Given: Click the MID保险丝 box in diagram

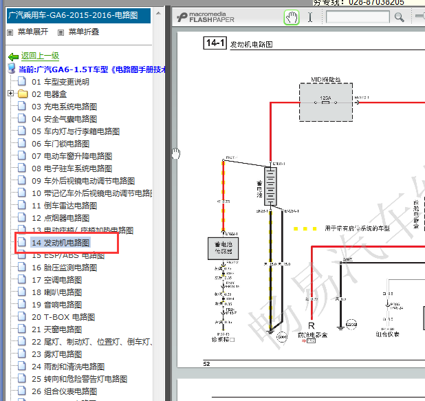Looking at the screenshot, I should (x=326, y=102).
